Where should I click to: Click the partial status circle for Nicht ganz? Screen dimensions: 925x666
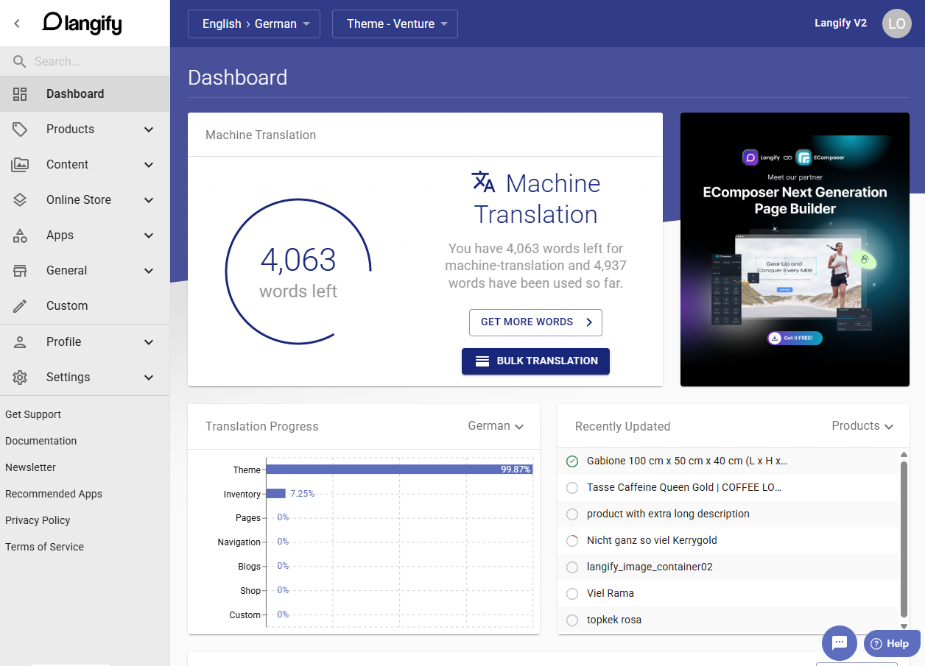(572, 541)
